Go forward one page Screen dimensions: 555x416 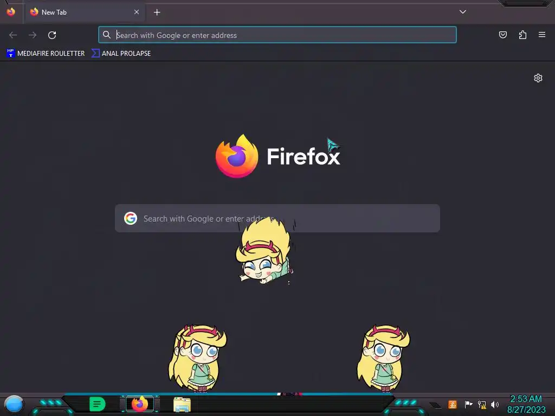click(x=33, y=35)
